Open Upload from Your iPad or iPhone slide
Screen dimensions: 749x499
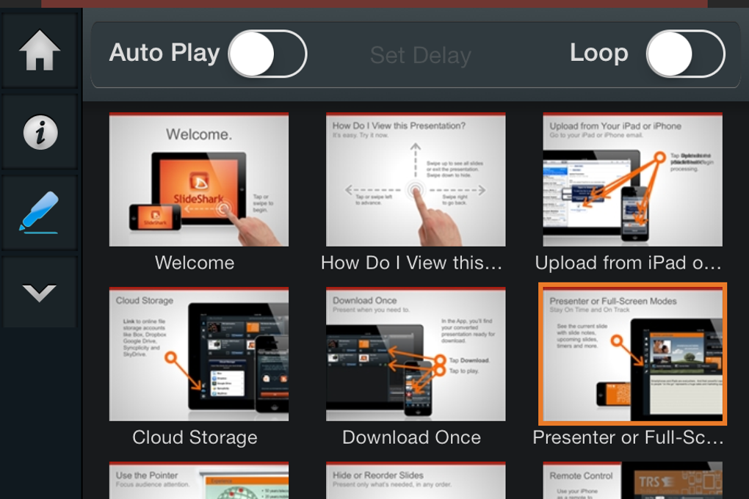click(632, 180)
